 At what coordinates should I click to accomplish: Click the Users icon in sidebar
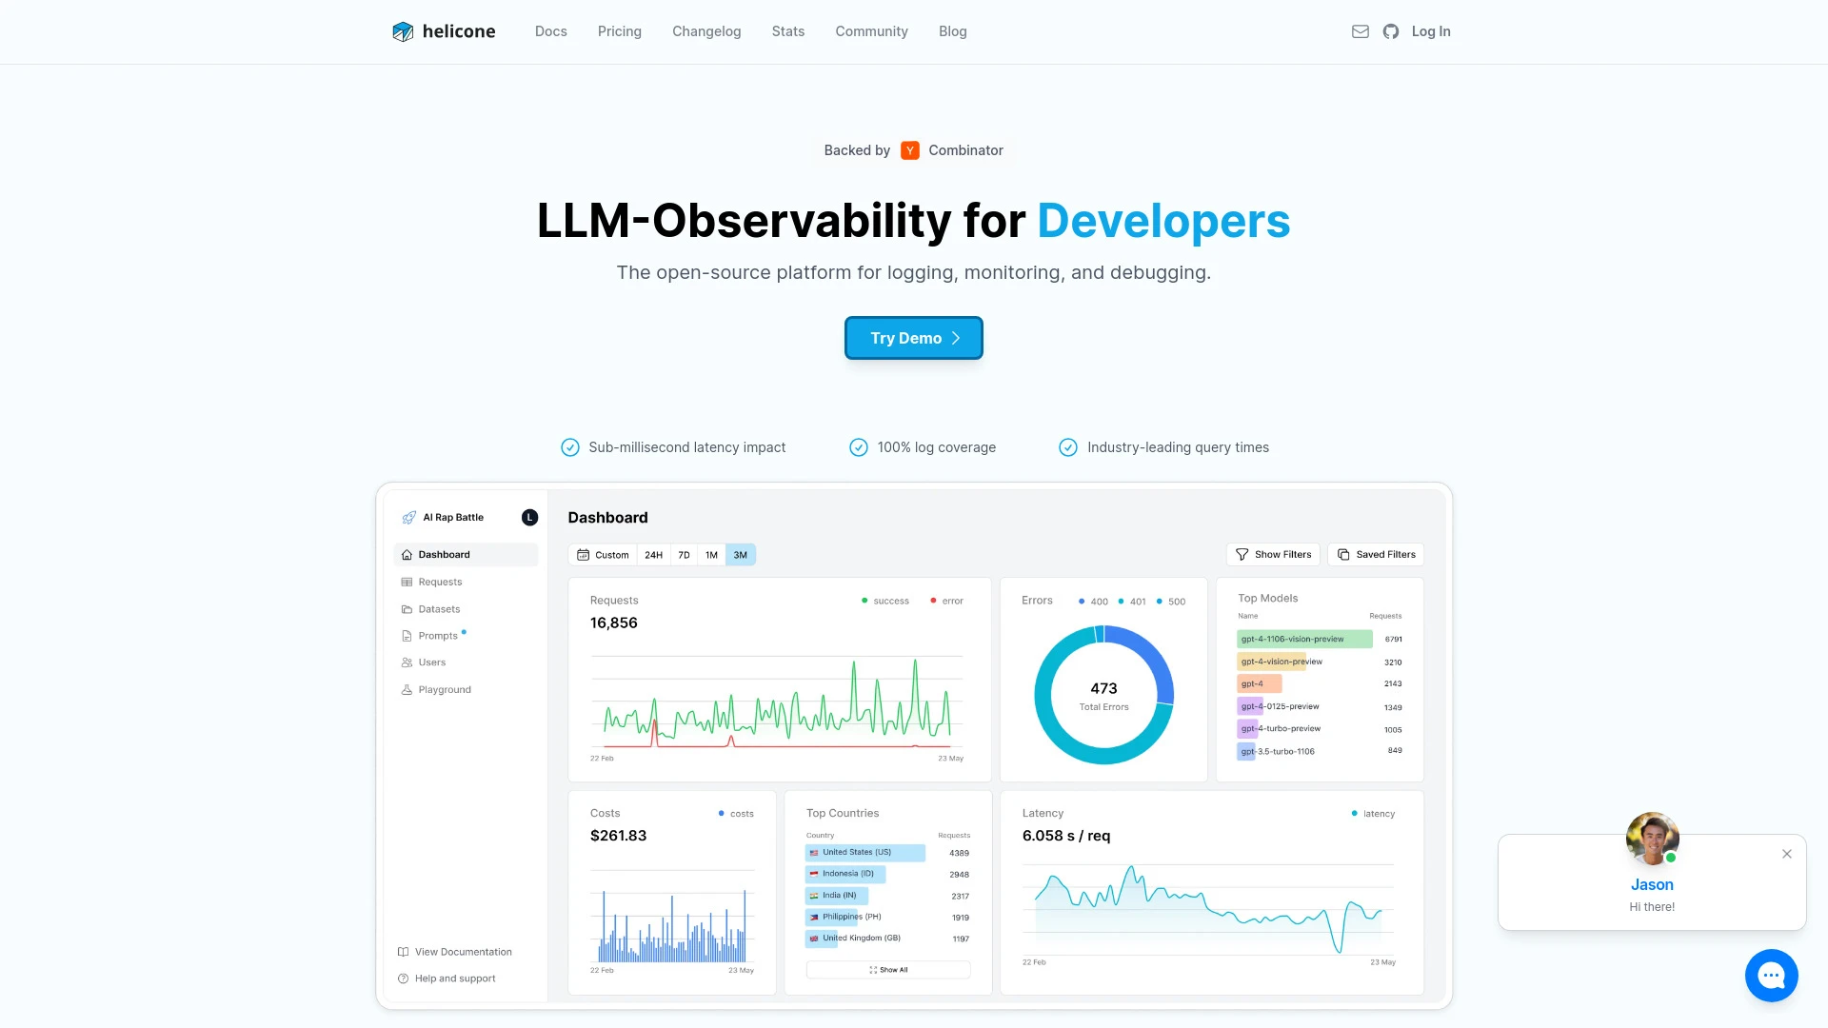[x=407, y=662]
